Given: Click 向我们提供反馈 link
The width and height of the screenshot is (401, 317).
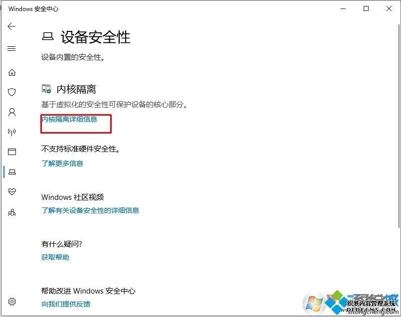Looking at the screenshot, I should pyautogui.click(x=66, y=304).
